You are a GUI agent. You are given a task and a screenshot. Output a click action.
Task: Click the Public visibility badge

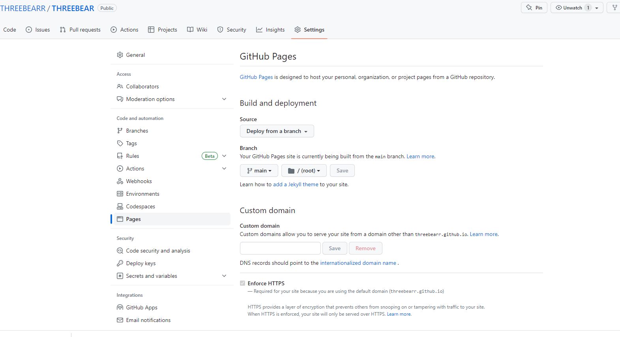point(107,8)
